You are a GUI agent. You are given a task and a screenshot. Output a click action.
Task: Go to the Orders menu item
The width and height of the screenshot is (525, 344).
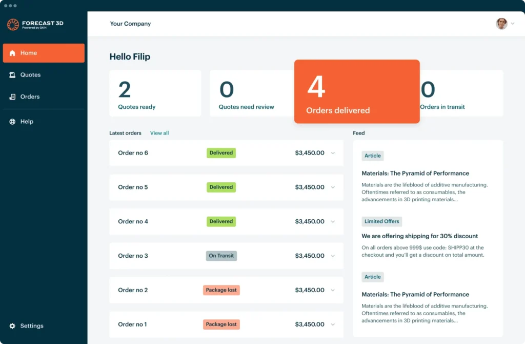[30, 97]
